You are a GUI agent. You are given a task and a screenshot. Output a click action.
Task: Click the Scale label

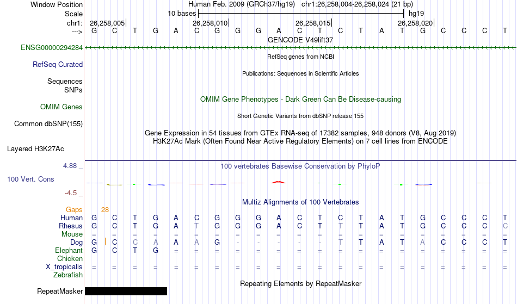[x=73, y=14]
